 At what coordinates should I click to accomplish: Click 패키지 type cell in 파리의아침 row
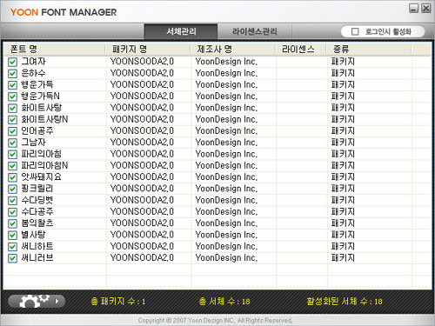(343, 154)
